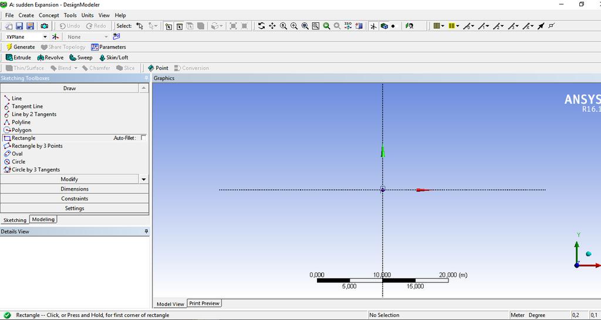Switch to the Print Preview tab
The image size is (601, 320).
(204, 303)
